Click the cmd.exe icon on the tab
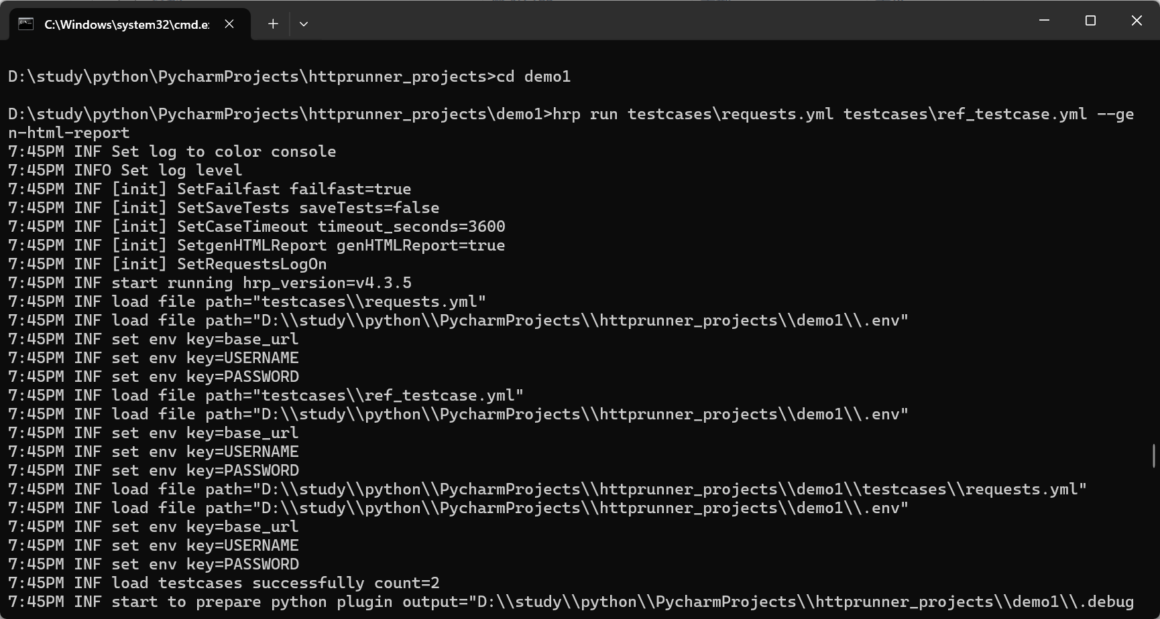Image resolution: width=1160 pixels, height=619 pixels. coord(24,23)
